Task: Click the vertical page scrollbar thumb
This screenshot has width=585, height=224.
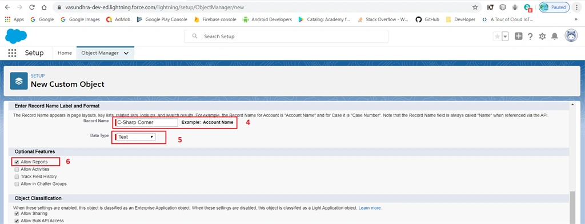Action: tap(573, 207)
